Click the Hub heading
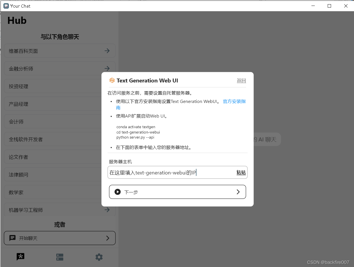This screenshot has height=267, width=354. tap(17, 20)
